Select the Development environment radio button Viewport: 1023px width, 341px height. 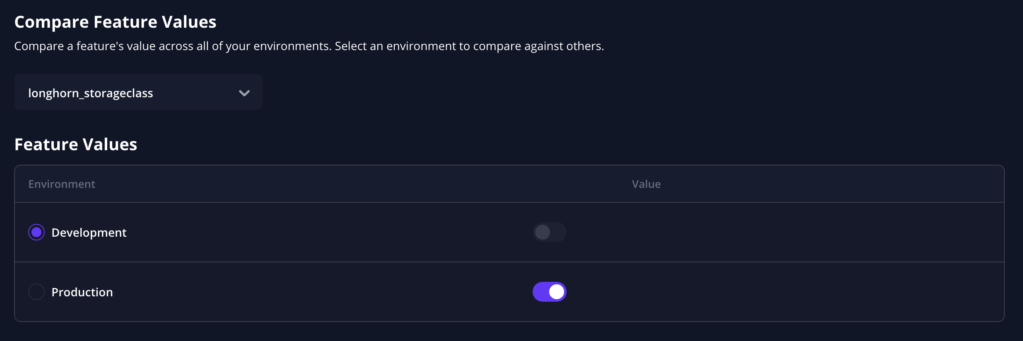click(36, 232)
